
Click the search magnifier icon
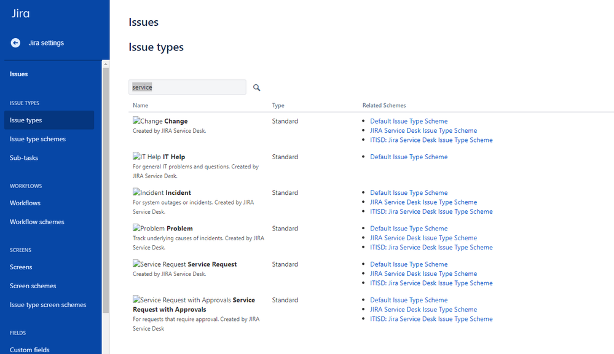pyautogui.click(x=256, y=88)
